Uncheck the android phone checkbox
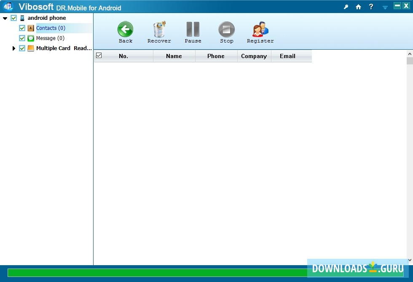 point(13,18)
